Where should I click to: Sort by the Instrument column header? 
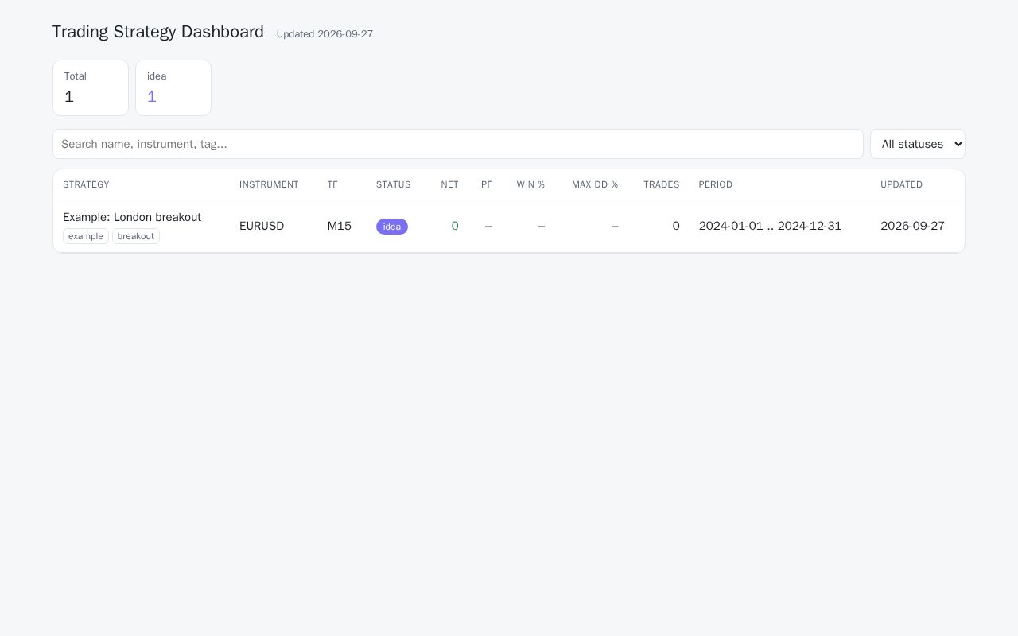(x=269, y=184)
